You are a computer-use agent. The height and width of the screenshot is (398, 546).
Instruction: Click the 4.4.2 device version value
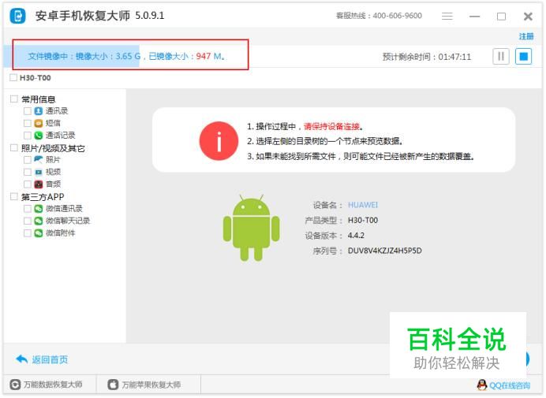point(356,236)
